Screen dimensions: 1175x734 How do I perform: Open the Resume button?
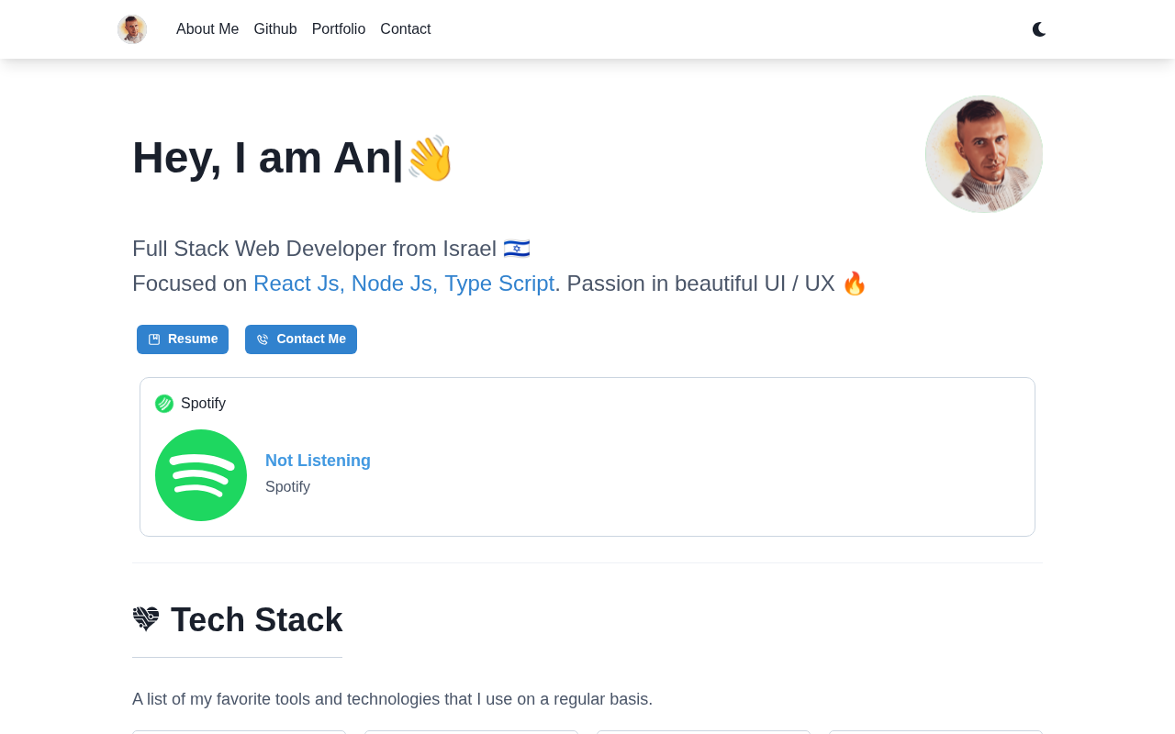tap(183, 339)
